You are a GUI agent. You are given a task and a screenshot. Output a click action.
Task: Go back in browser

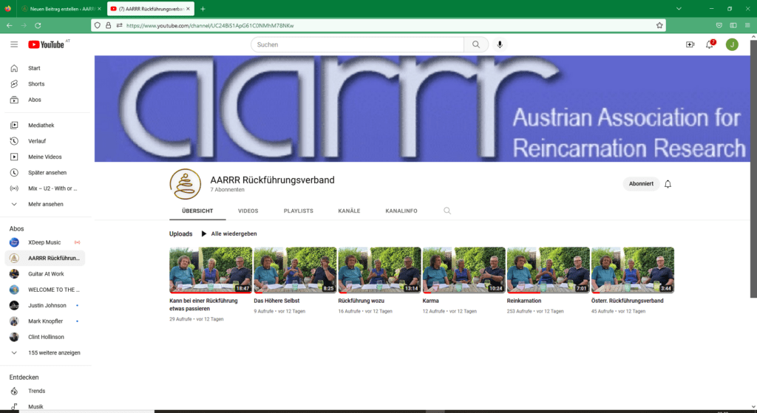click(9, 26)
